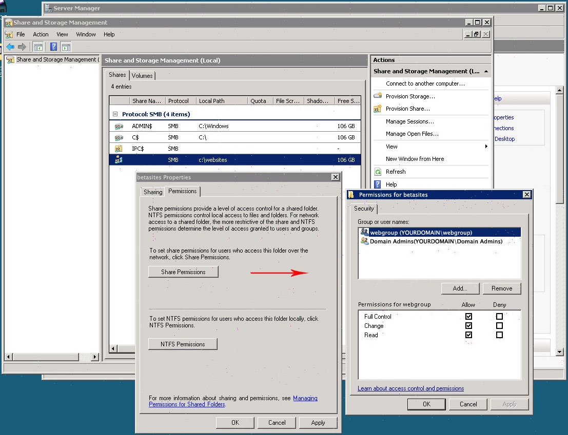The image size is (568, 435).
Task: Collapse the Share and Storage Management actions section
Action: click(486, 72)
